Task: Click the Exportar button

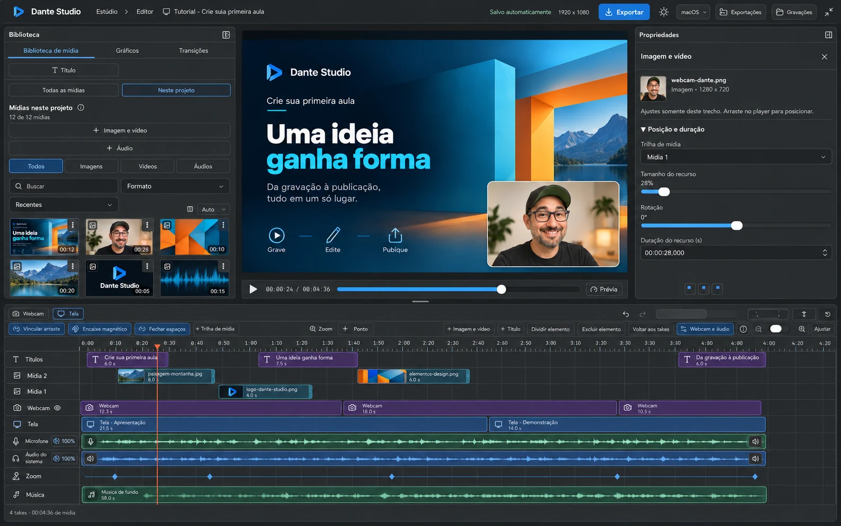Action: click(624, 12)
